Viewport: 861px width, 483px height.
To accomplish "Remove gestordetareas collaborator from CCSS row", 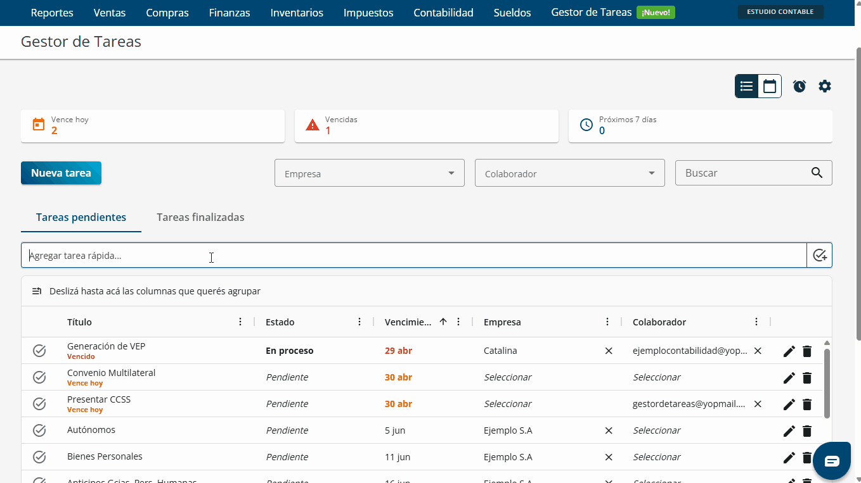I will point(758,404).
